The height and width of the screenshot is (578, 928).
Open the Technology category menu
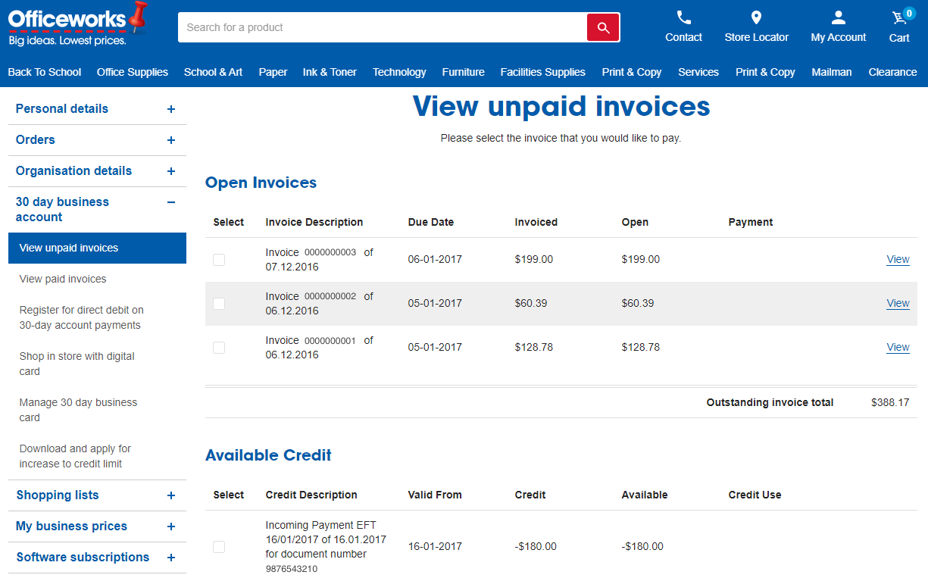(399, 72)
